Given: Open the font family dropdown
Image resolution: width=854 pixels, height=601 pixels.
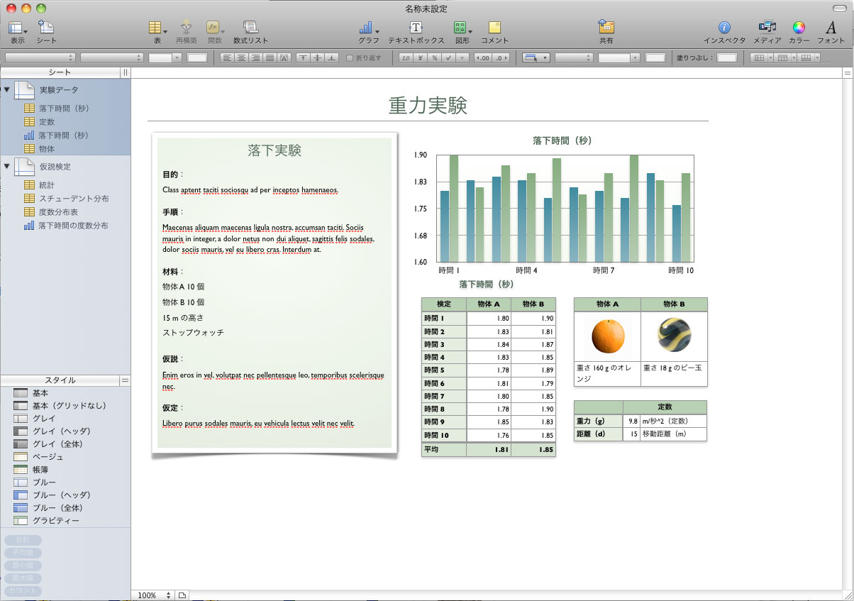Looking at the screenshot, I should click(40, 57).
